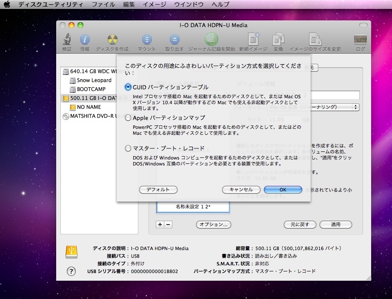This screenshot has height=299, width=392.
Task: Open the volume format dropdown (ジャーナリング)
Action: 356,107
